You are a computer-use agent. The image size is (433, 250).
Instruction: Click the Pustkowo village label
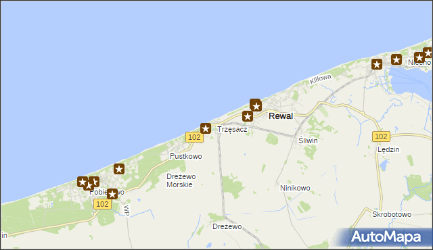pos(186,156)
